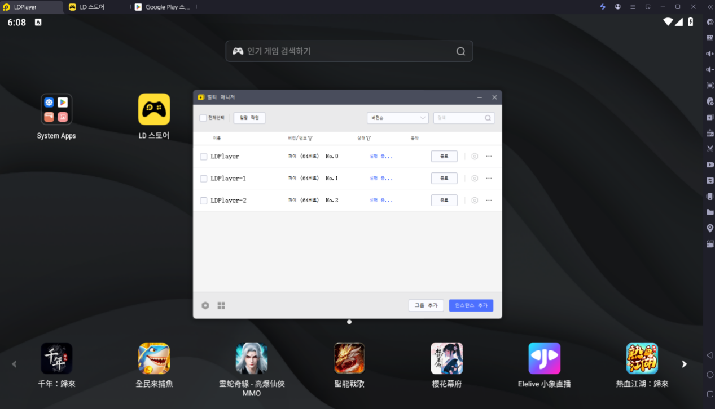The height and width of the screenshot is (409, 715).
Task: Click volume up icon in right sidebar
Action: click(x=710, y=54)
